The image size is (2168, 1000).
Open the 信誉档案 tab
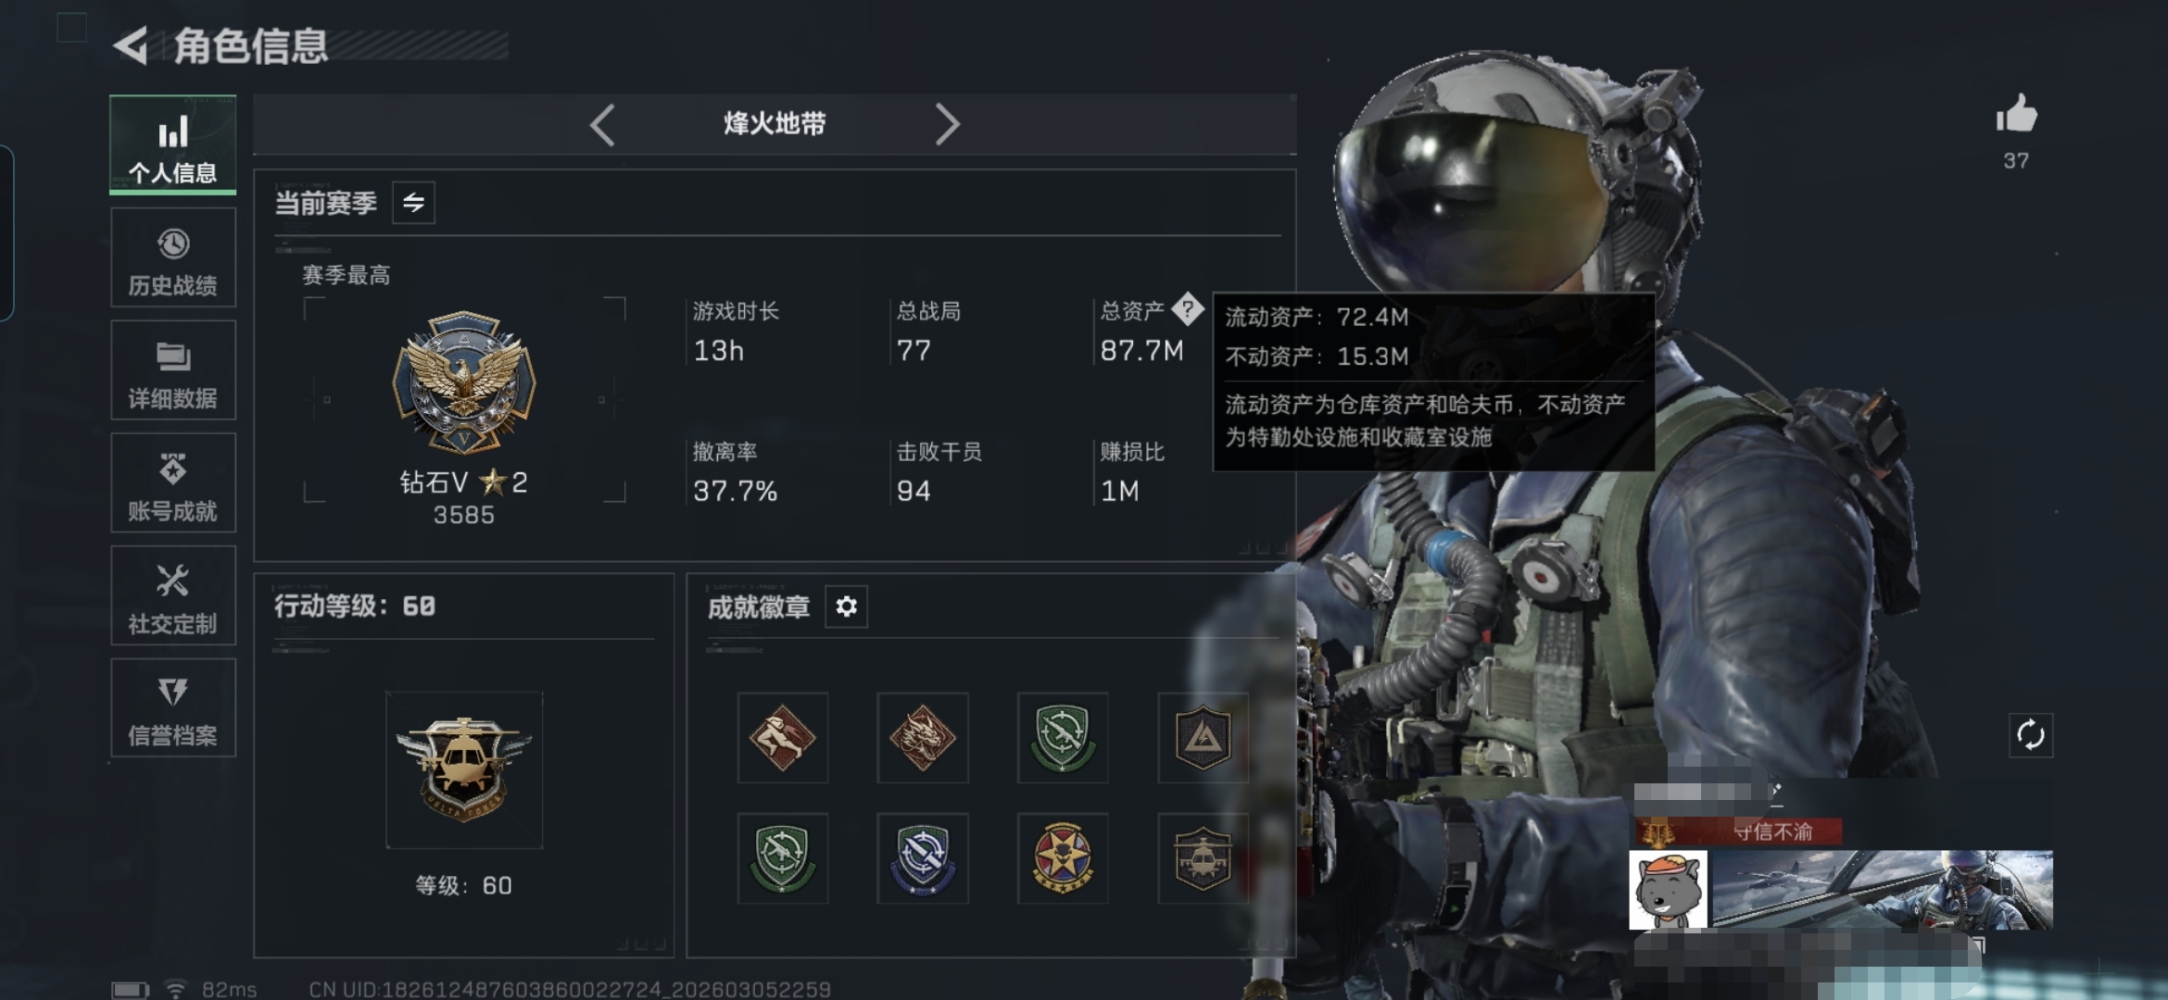[x=173, y=708]
